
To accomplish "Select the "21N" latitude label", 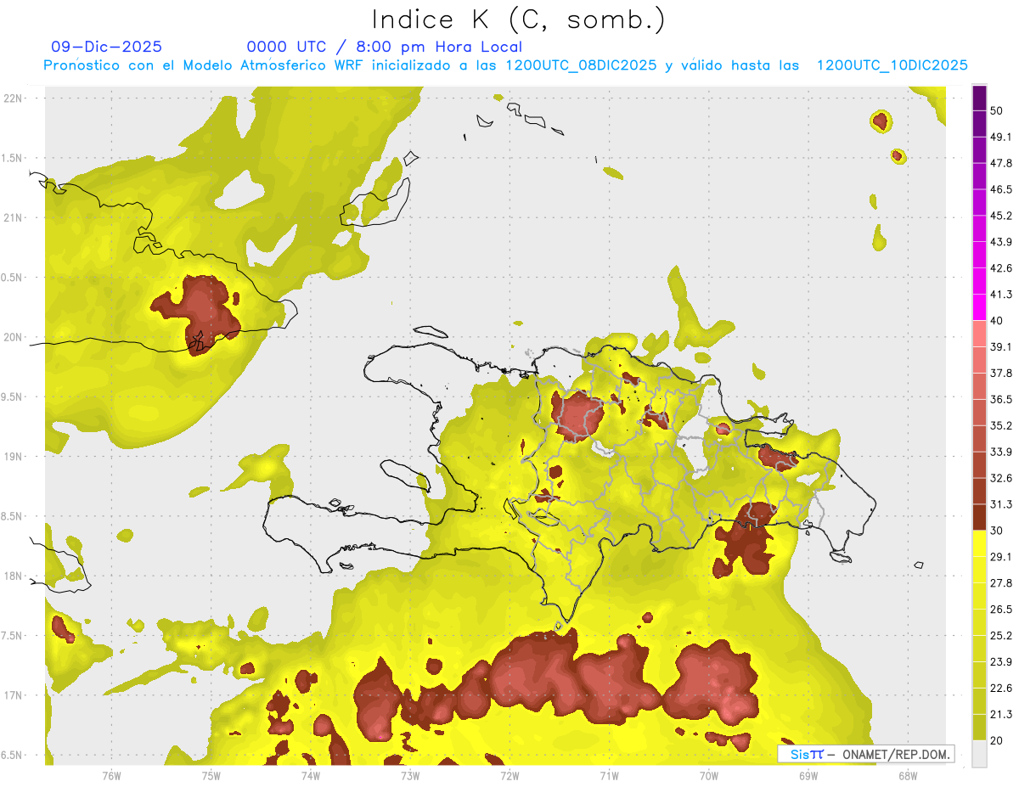I will pyautogui.click(x=14, y=217).
